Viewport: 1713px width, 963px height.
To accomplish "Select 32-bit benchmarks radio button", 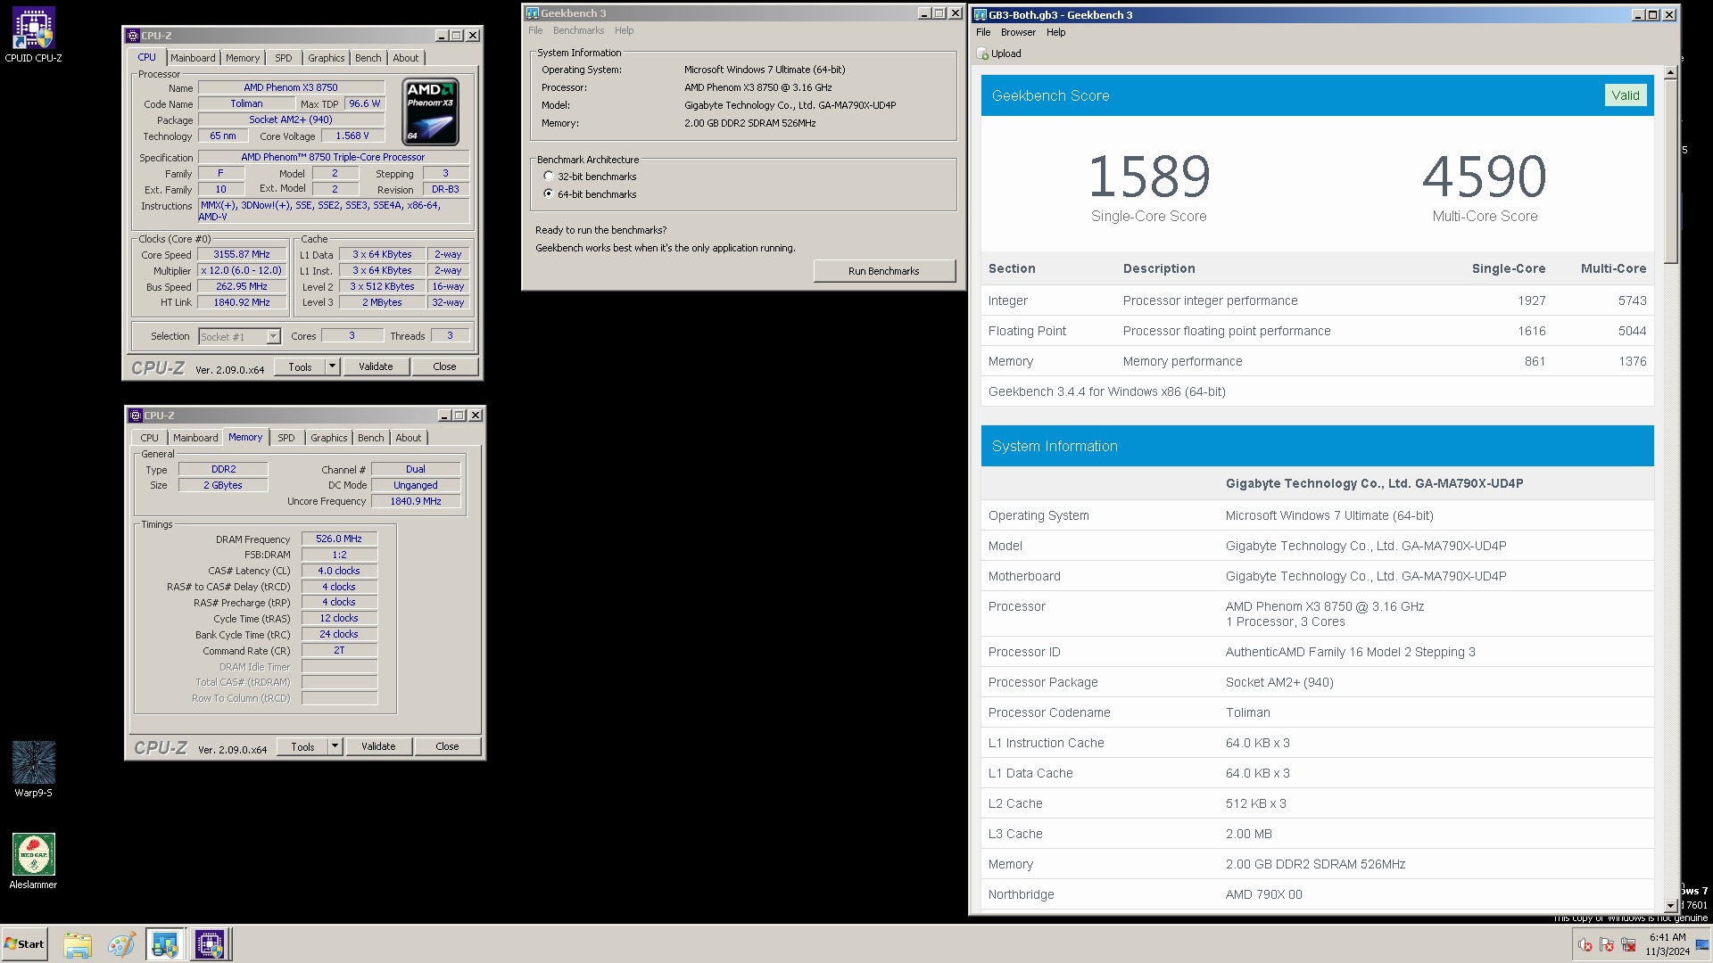I will click(x=549, y=177).
